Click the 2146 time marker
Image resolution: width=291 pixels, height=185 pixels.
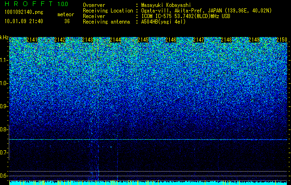pos(171,40)
